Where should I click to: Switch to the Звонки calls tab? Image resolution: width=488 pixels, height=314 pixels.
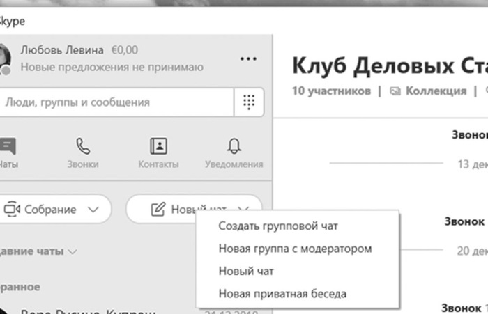tap(83, 152)
